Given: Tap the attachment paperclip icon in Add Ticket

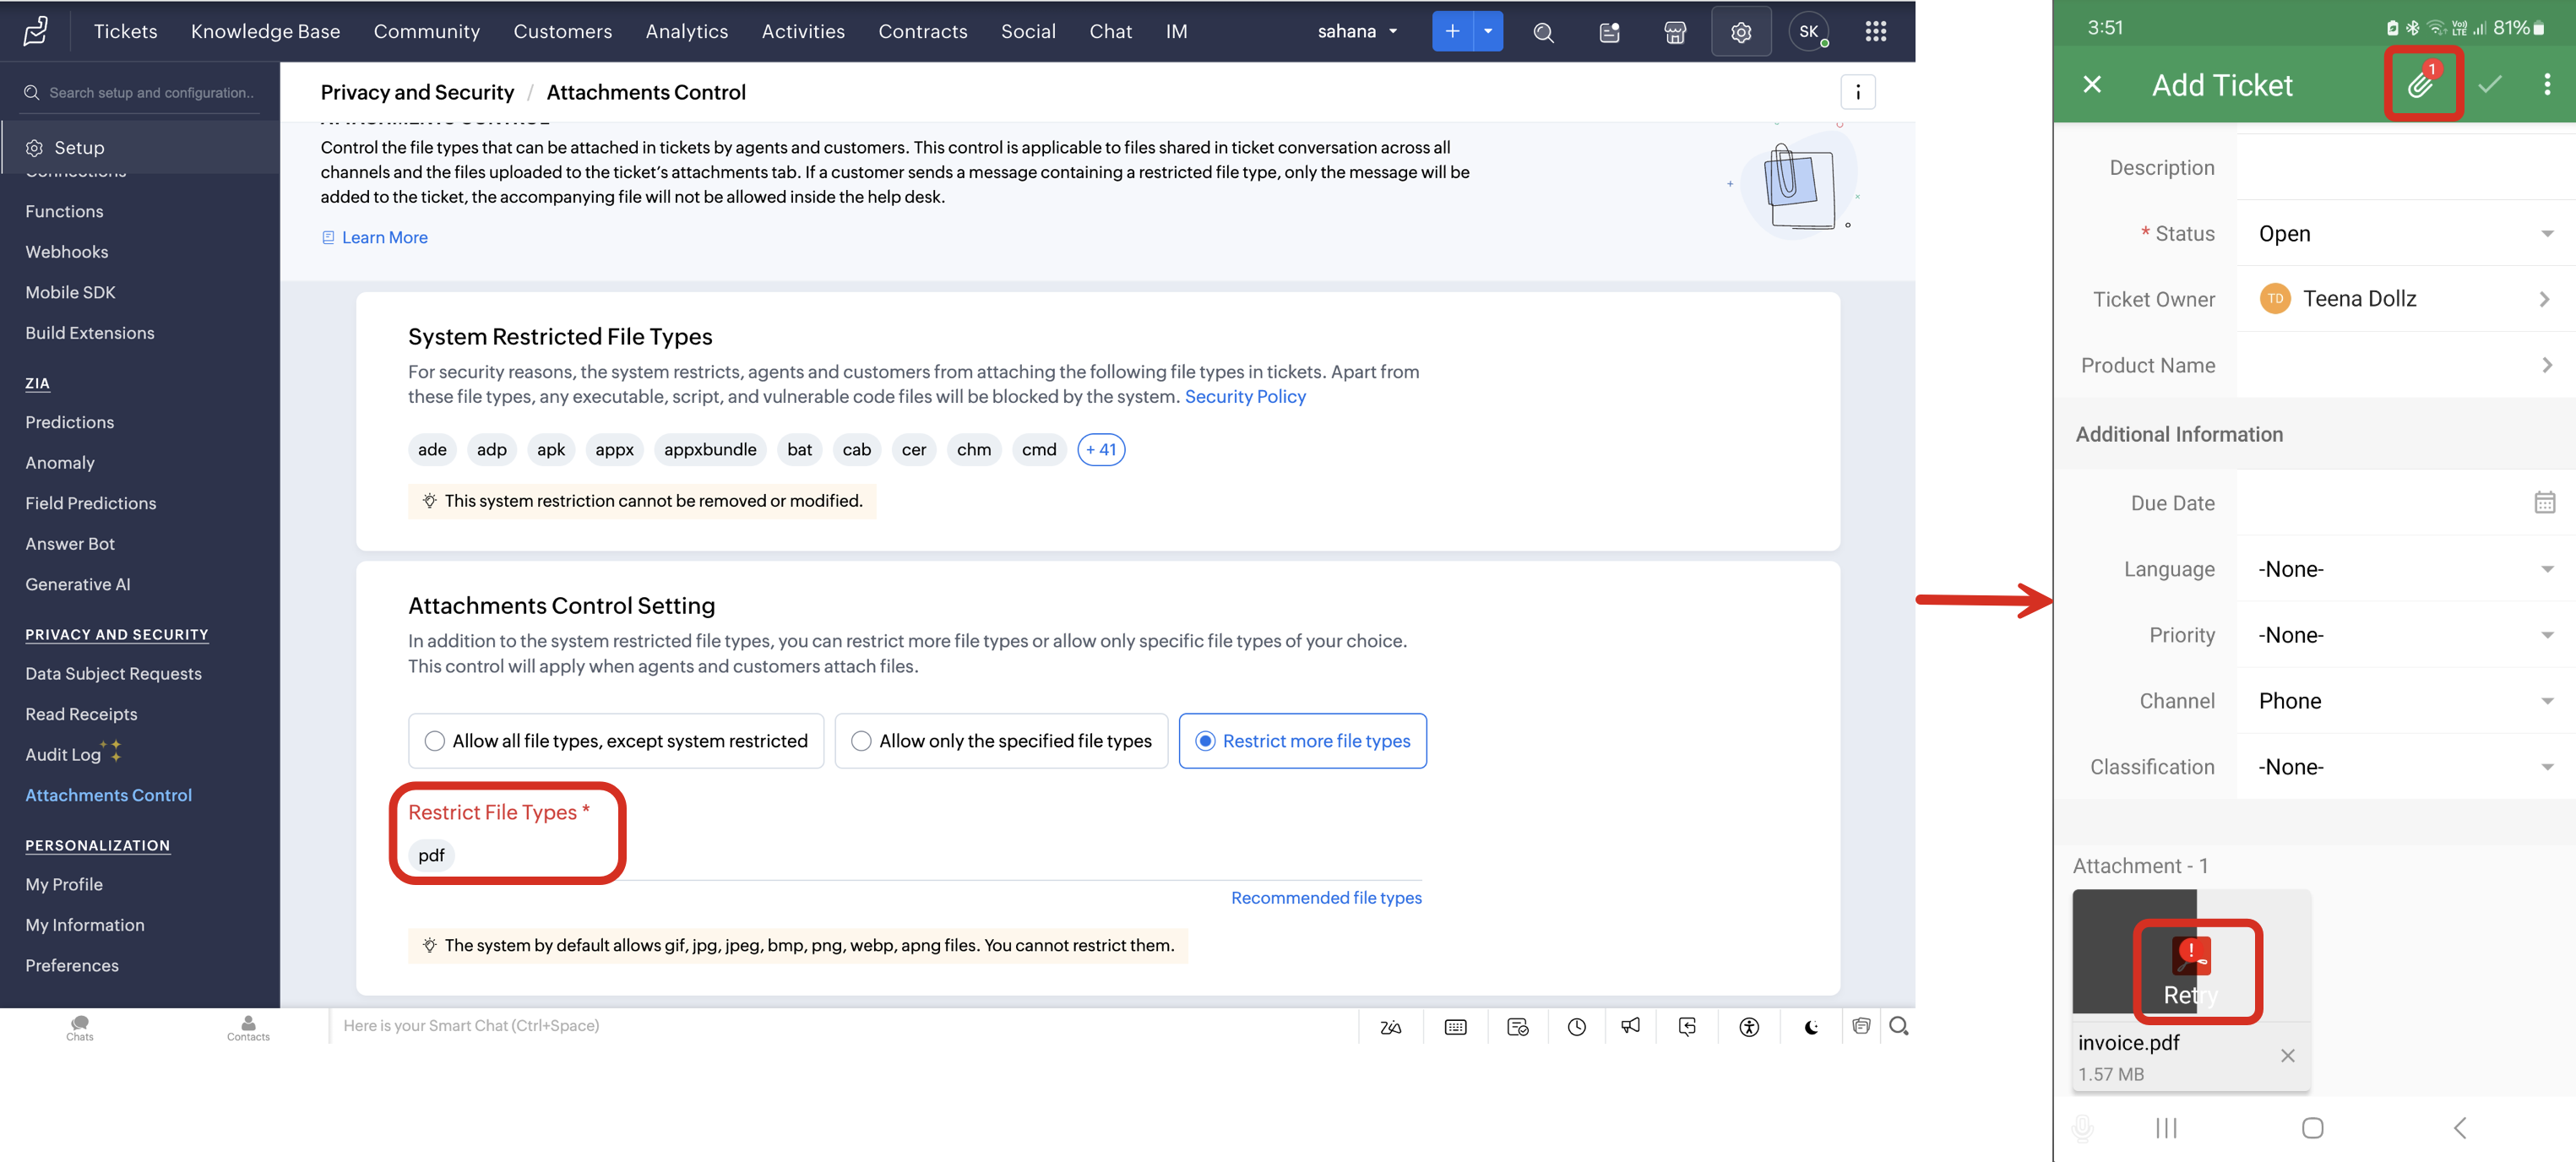Looking at the screenshot, I should click(2420, 85).
